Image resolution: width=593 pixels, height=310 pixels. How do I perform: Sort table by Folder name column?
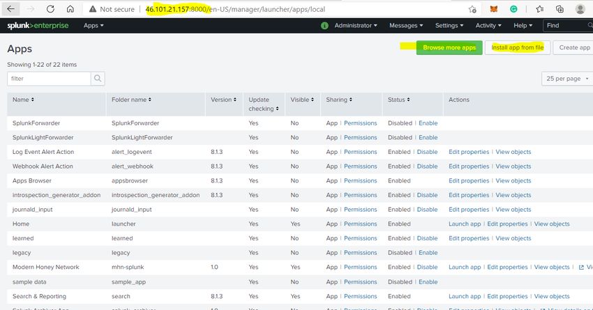(x=131, y=100)
